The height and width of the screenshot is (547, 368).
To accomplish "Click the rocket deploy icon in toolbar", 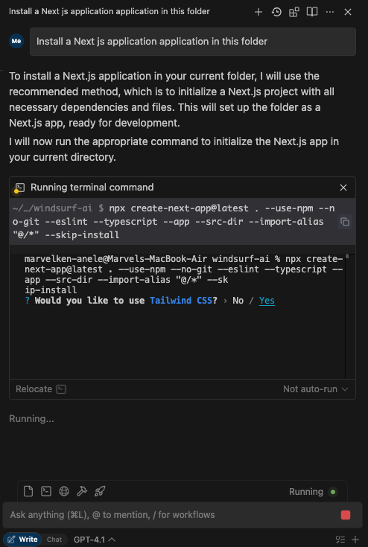I will click(100, 491).
